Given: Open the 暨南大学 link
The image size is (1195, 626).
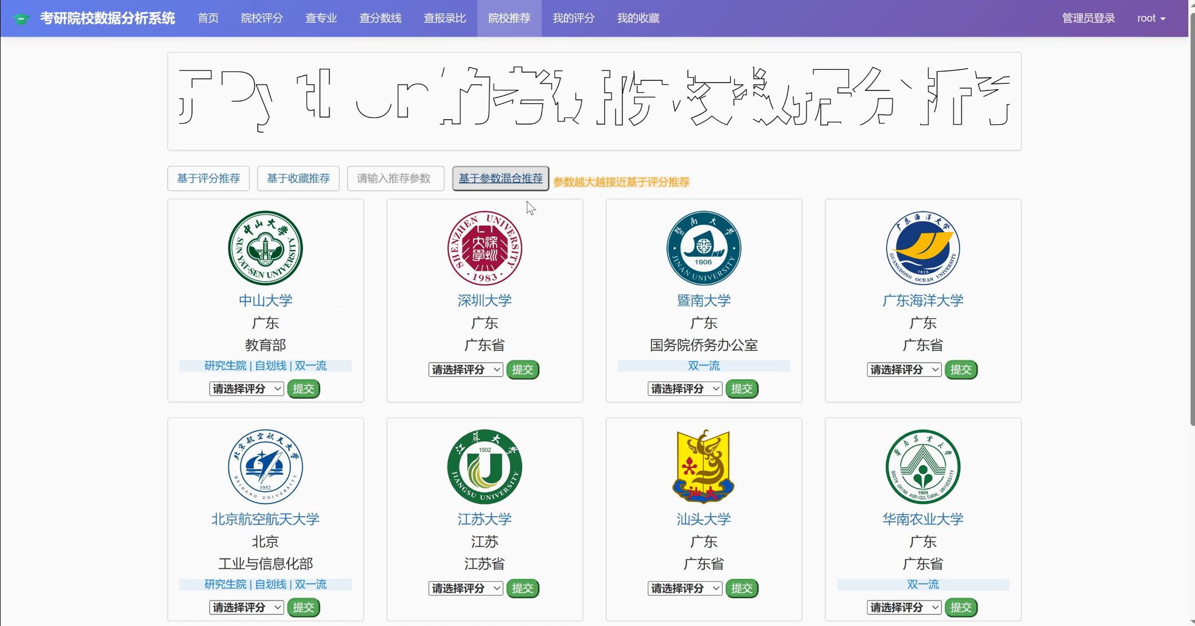Looking at the screenshot, I should tap(704, 301).
